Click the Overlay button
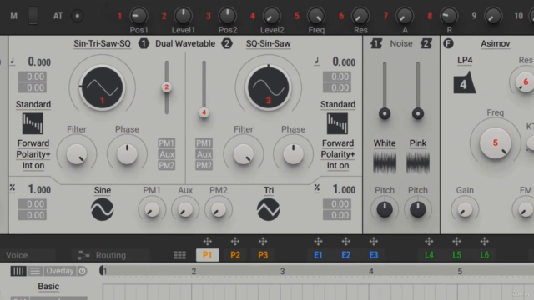This screenshot has width=534, height=300. (x=60, y=271)
